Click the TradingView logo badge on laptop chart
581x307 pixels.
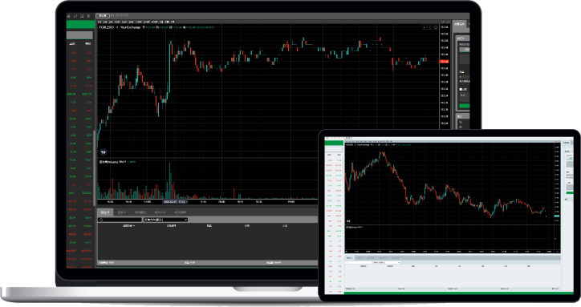(x=104, y=152)
